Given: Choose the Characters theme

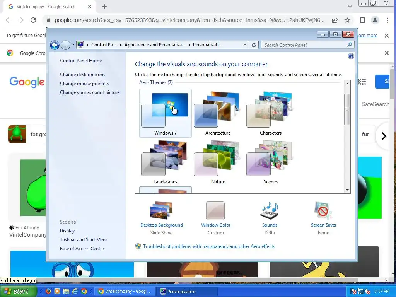Looking at the screenshot, I should [270, 113].
